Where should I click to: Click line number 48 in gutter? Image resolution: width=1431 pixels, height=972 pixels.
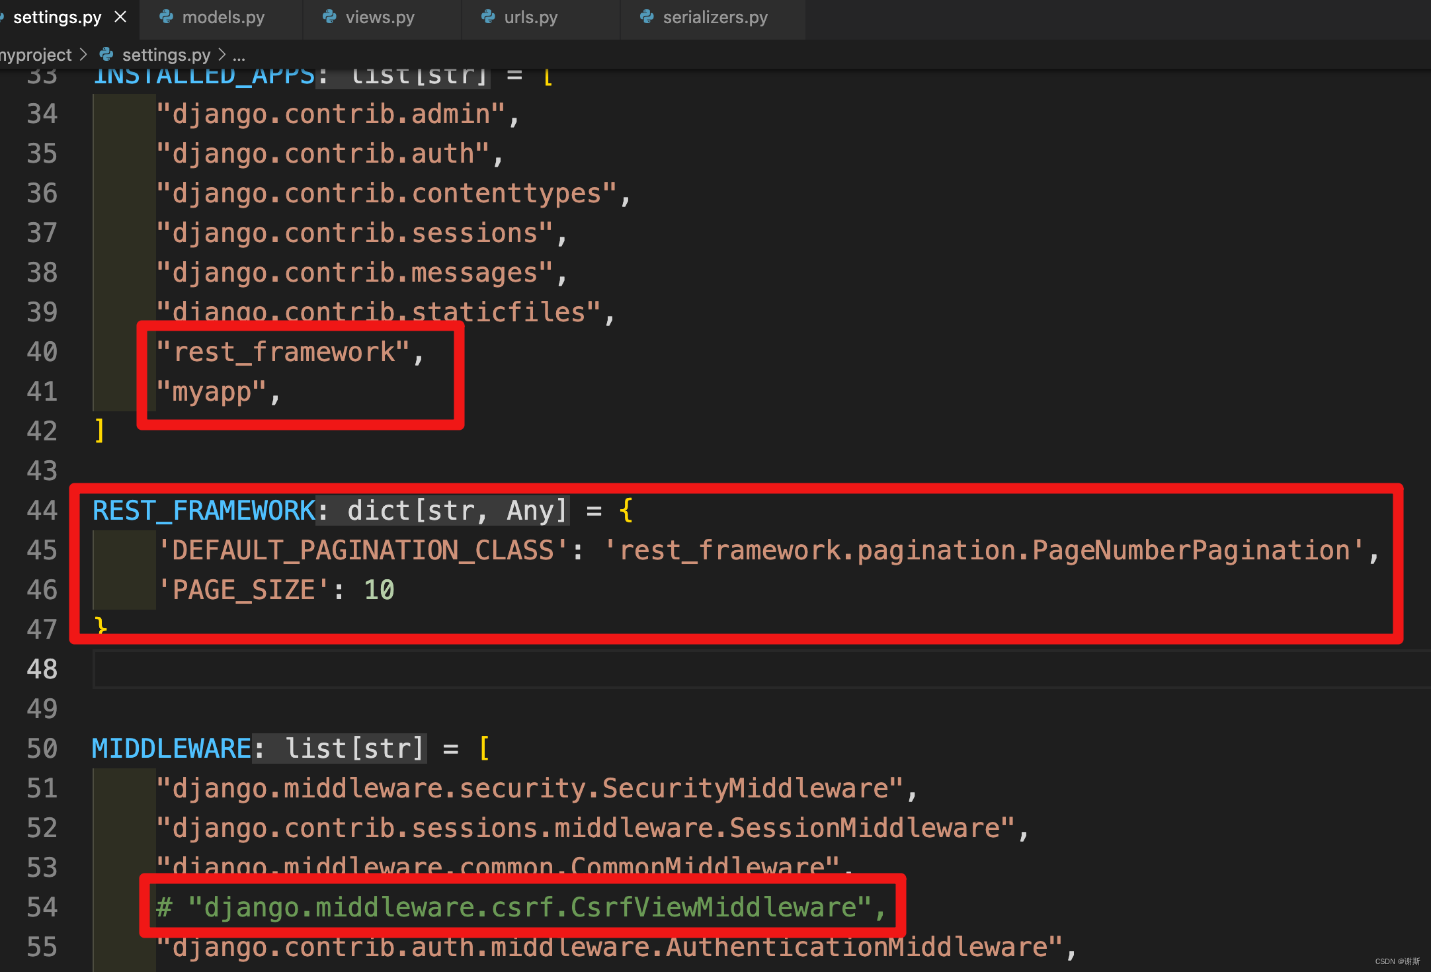(42, 669)
